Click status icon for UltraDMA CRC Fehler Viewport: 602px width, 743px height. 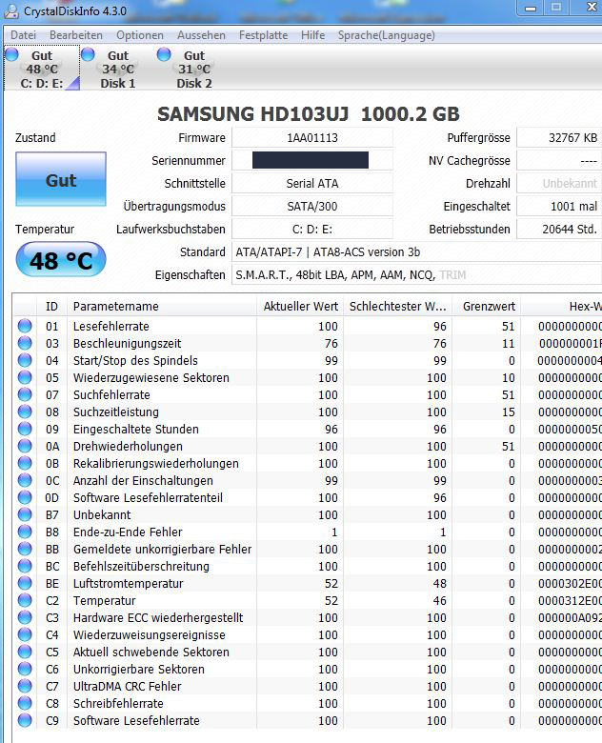(25, 686)
